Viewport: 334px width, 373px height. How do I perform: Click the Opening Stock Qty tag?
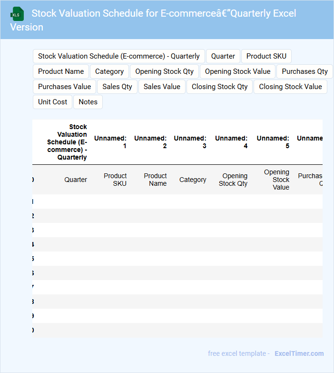164,71
